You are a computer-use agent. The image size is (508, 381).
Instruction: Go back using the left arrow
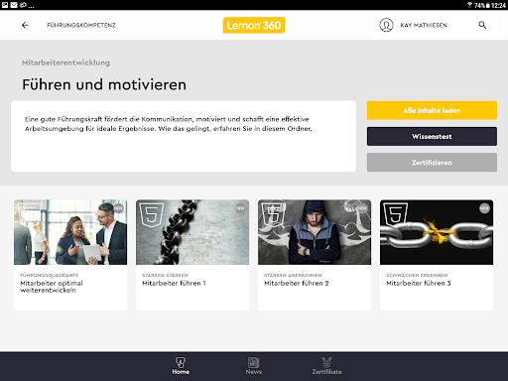[x=25, y=25]
